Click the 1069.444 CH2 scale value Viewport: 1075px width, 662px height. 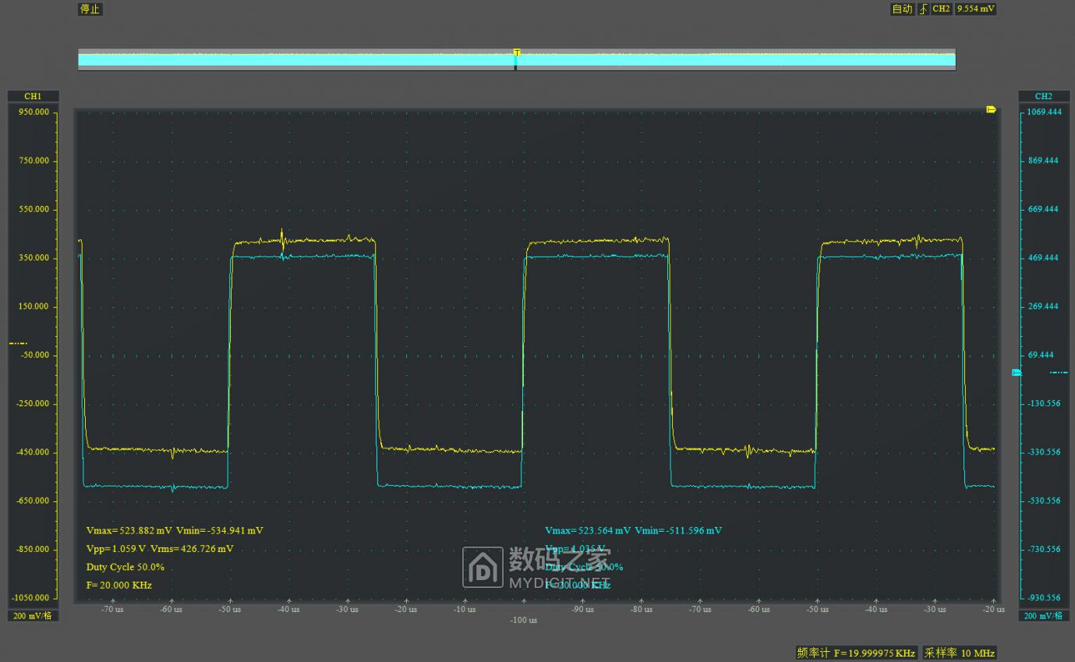[1045, 112]
